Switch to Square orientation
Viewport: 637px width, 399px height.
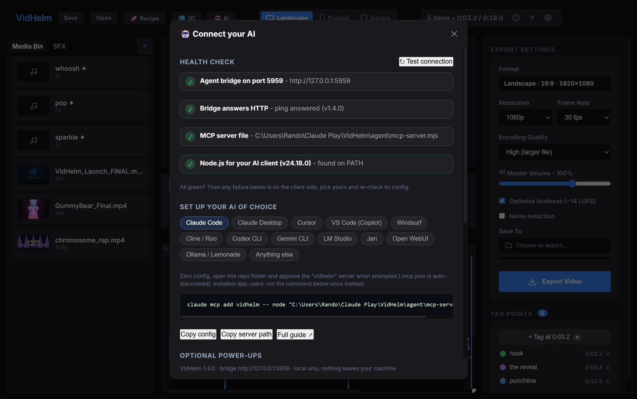tap(376, 18)
